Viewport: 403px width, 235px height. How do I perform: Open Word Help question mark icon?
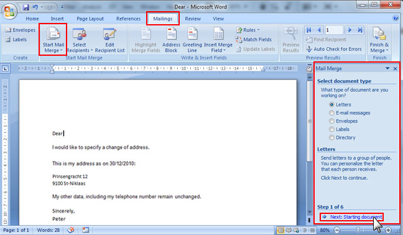pos(396,18)
